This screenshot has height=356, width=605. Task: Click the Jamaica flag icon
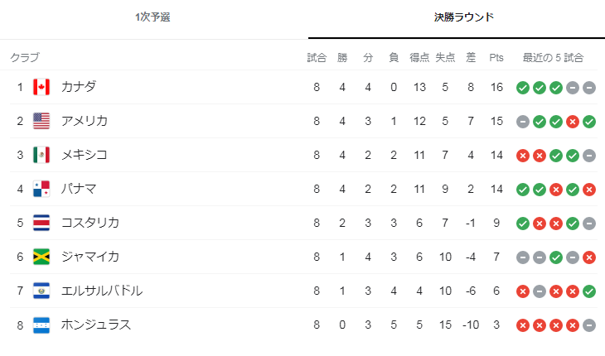[41, 257]
